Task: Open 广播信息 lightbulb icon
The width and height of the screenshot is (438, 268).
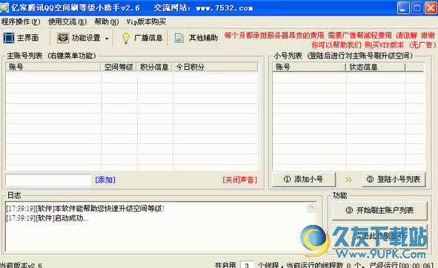Action: [x=126, y=38]
